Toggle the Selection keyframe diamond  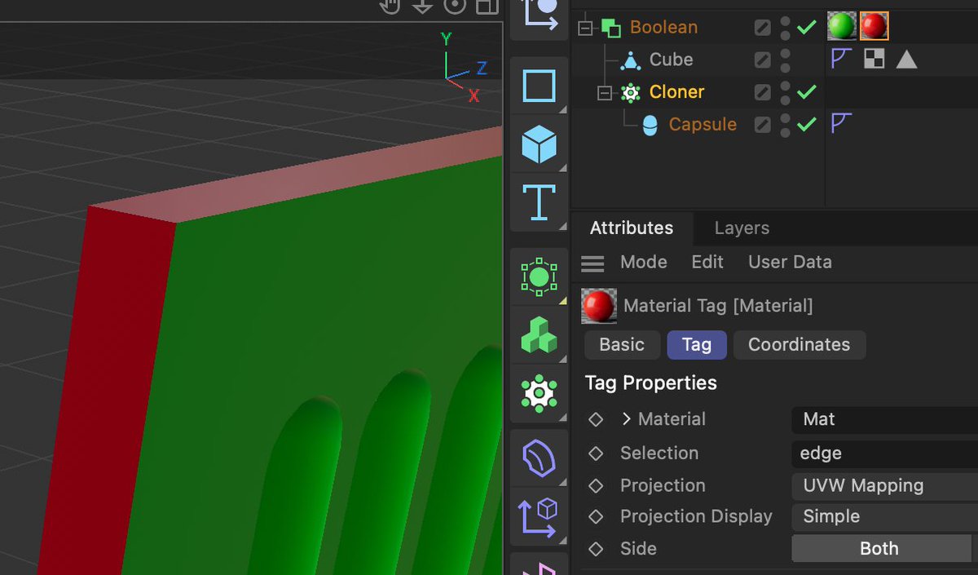tap(596, 453)
